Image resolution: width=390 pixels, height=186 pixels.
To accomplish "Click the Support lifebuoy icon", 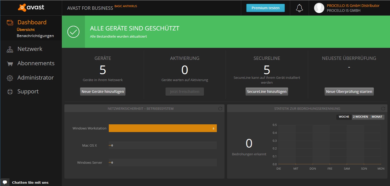I will [10, 92].
